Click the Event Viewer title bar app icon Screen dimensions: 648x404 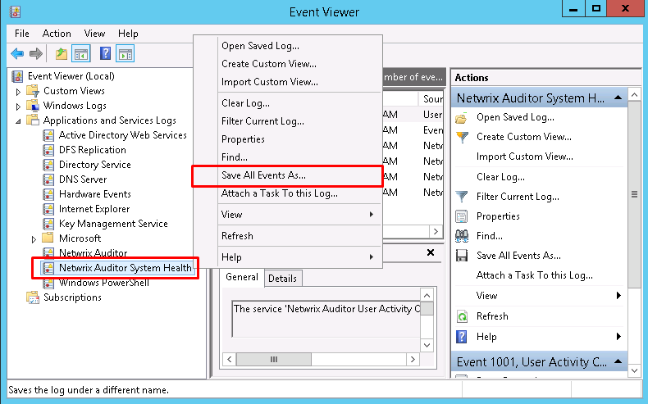point(16,11)
